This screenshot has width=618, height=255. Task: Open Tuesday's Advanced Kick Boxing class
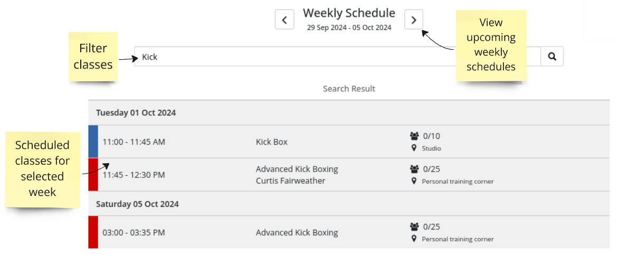297,169
